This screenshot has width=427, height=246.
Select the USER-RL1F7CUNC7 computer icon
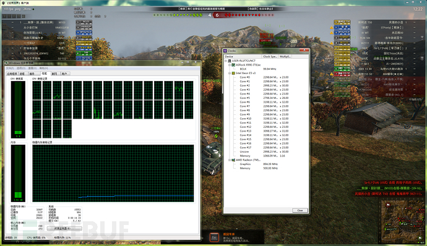point(230,61)
